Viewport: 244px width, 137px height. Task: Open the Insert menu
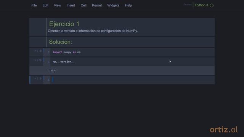tap(71, 5)
